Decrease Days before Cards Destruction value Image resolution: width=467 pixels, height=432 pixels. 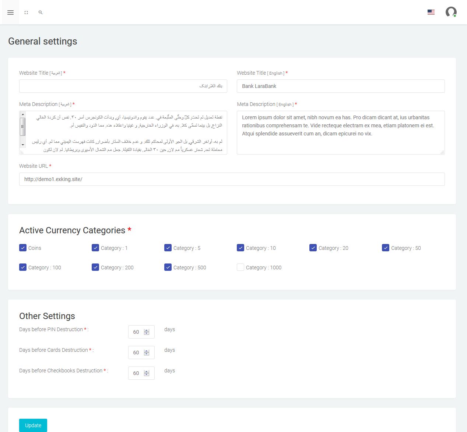point(147,354)
